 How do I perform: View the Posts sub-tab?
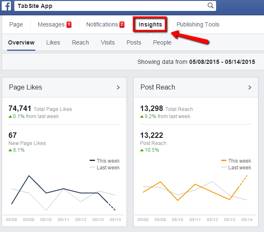pyautogui.click(x=134, y=42)
